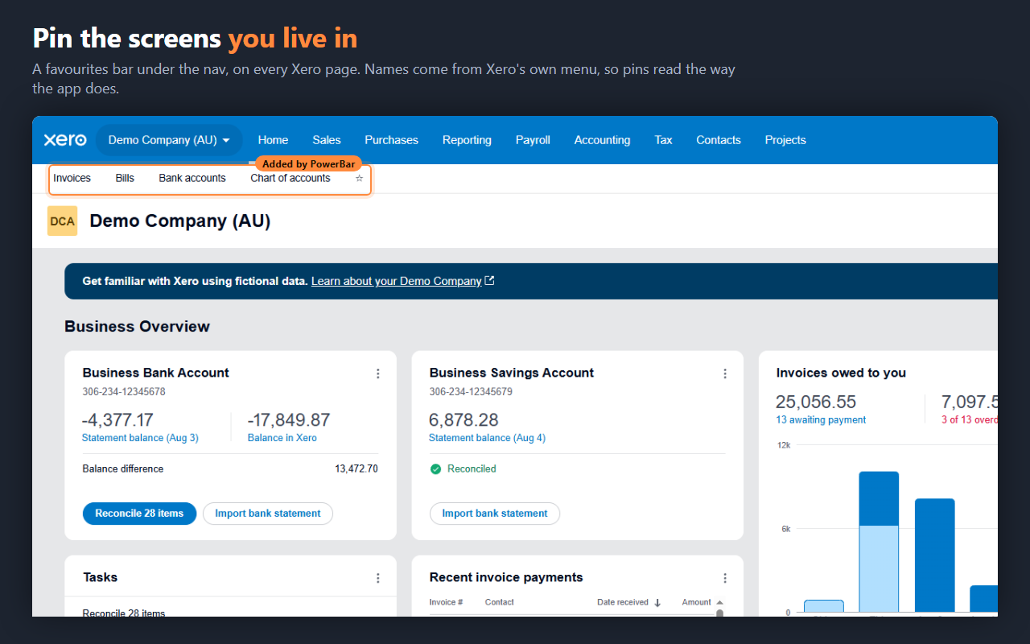Open Statement balance (Aug 4) link

tap(487, 438)
